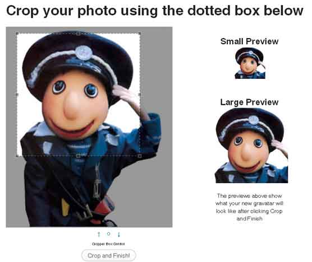Click the Small Preview heading

[x=249, y=41]
